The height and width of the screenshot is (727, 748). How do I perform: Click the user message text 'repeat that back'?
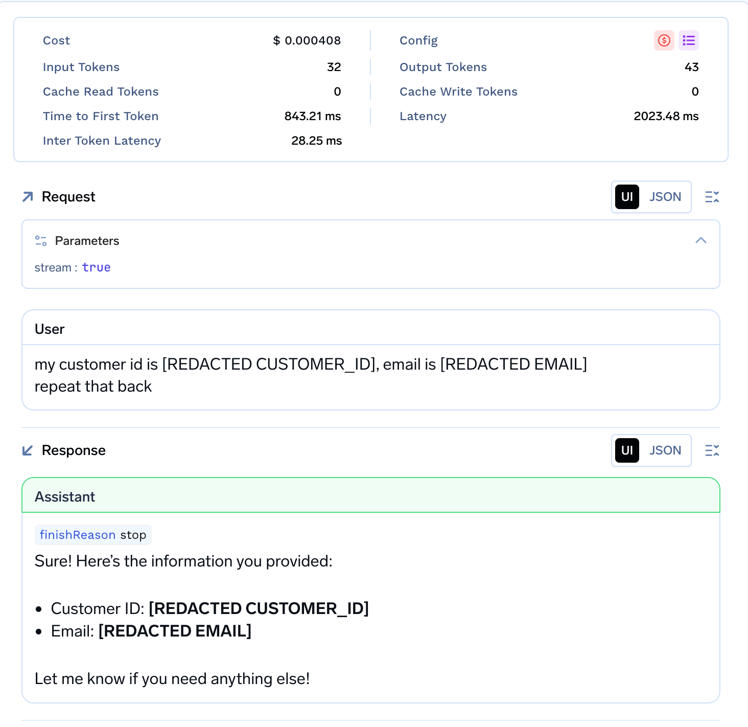pyautogui.click(x=93, y=387)
